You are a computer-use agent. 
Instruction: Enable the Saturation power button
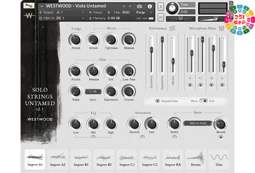(x=143, y=137)
